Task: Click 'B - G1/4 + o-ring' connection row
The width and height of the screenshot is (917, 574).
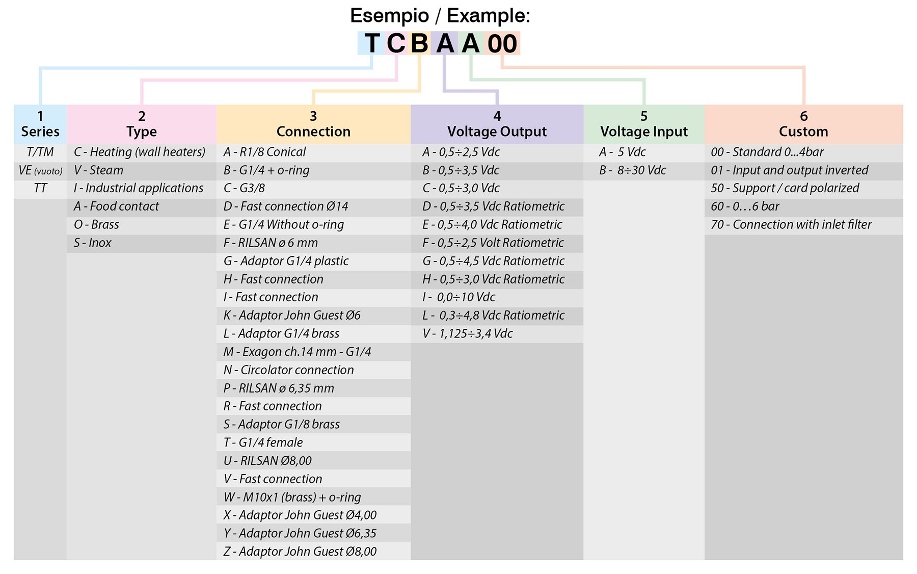Action: pos(266,170)
